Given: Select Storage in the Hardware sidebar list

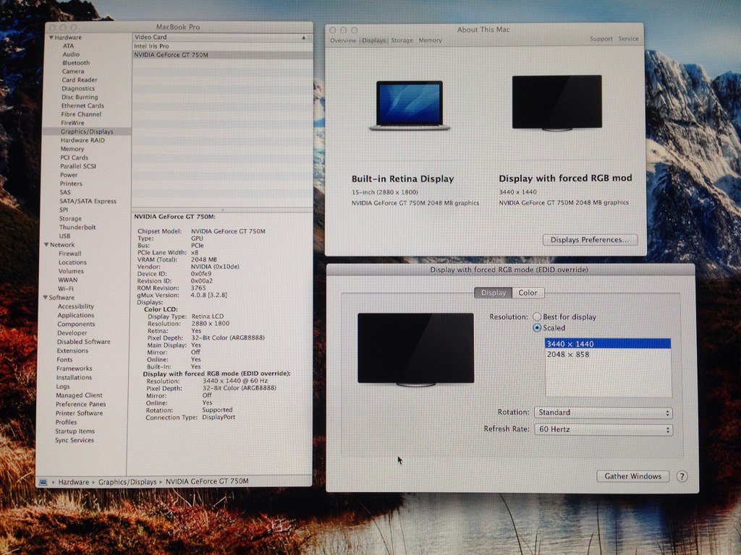Looking at the screenshot, I should 70,218.
